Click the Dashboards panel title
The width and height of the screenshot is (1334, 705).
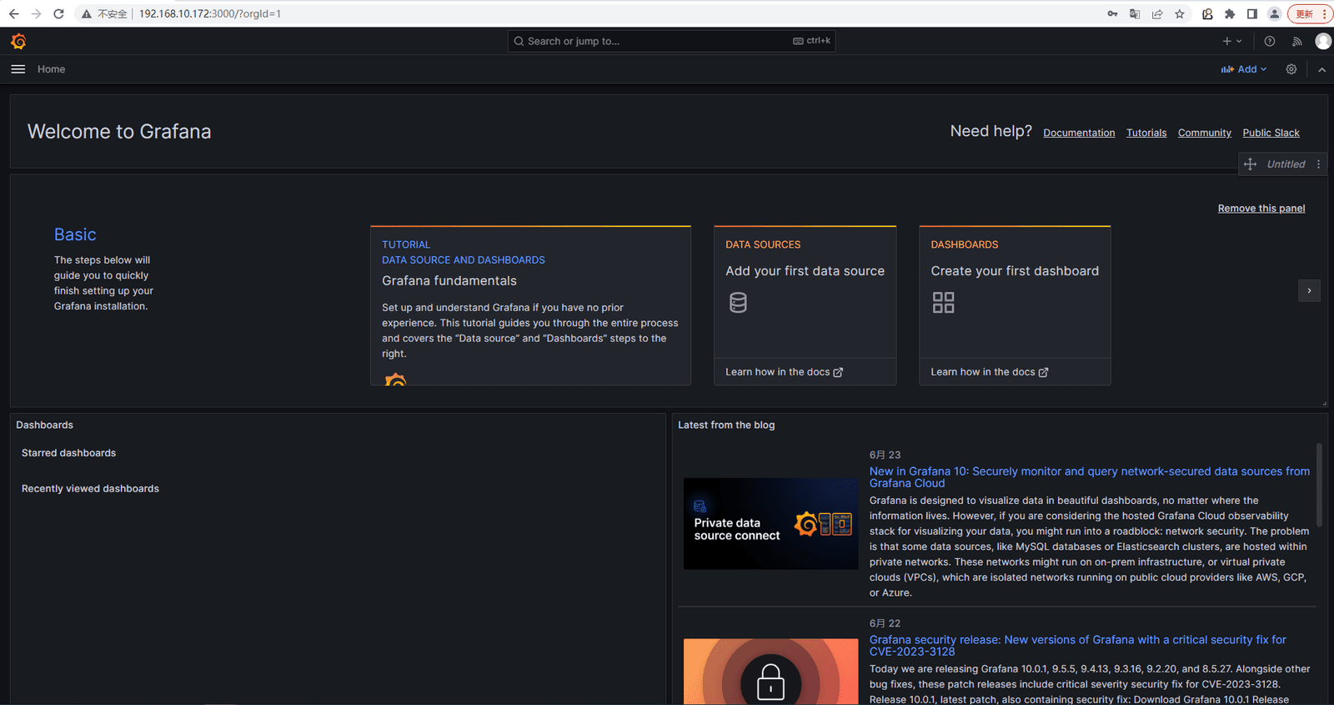point(44,426)
